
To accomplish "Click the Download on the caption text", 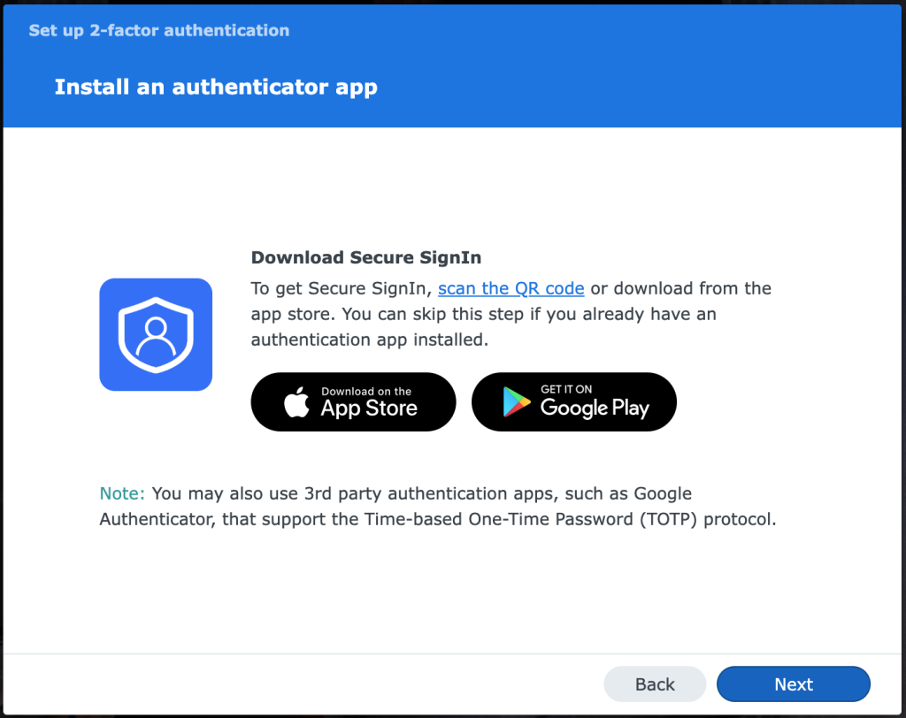I will pyautogui.click(x=366, y=391).
